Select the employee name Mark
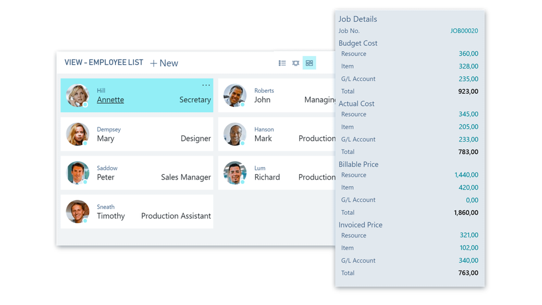This screenshot has width=542, height=305. pos(263,139)
